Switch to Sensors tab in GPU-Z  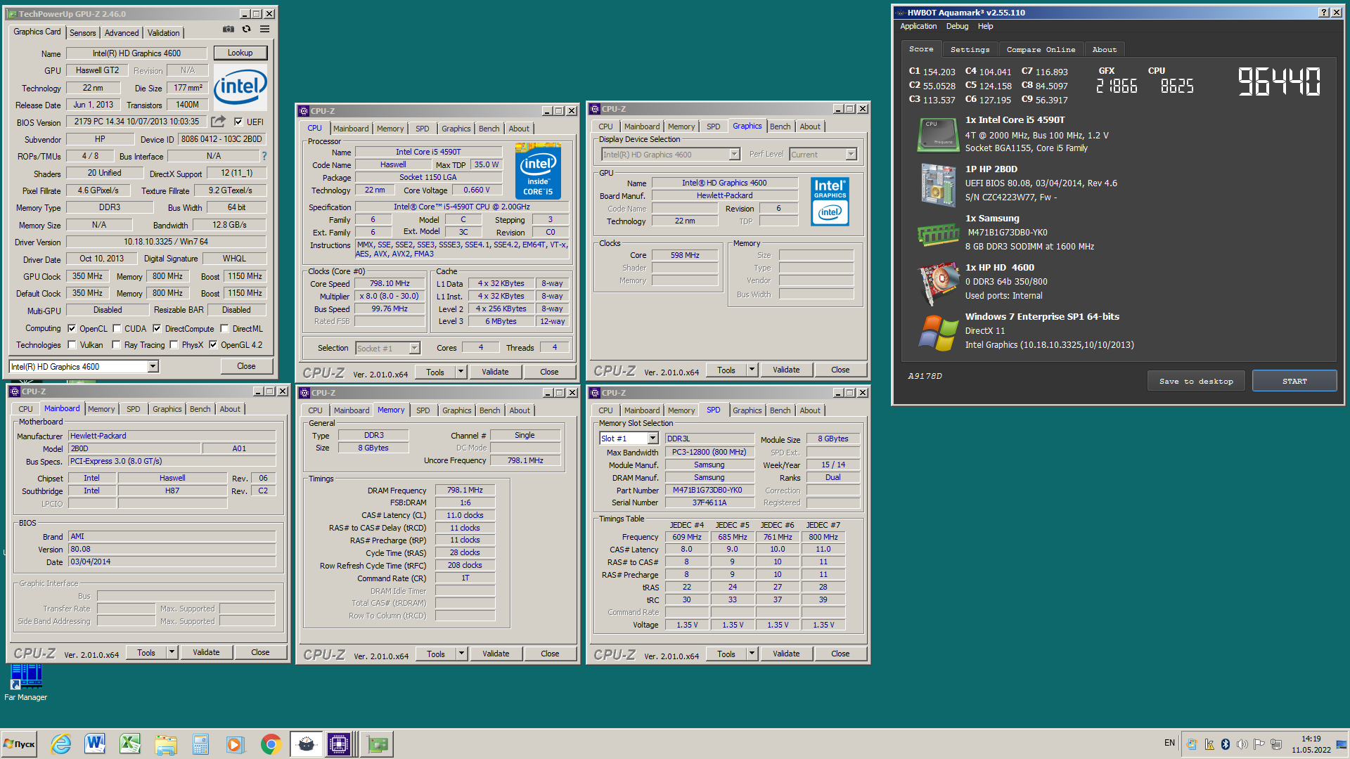[82, 33]
